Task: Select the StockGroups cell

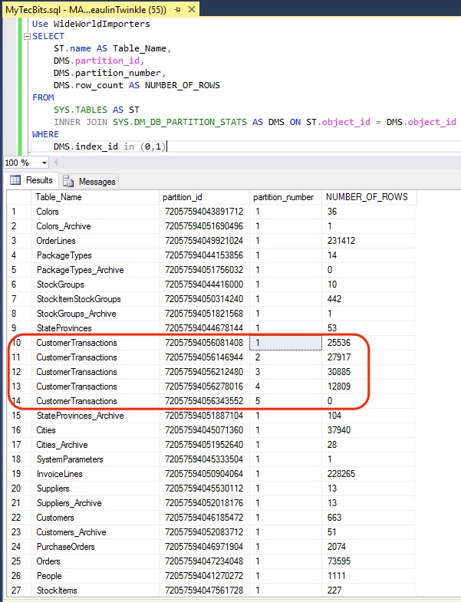Action: pyautogui.click(x=95, y=285)
